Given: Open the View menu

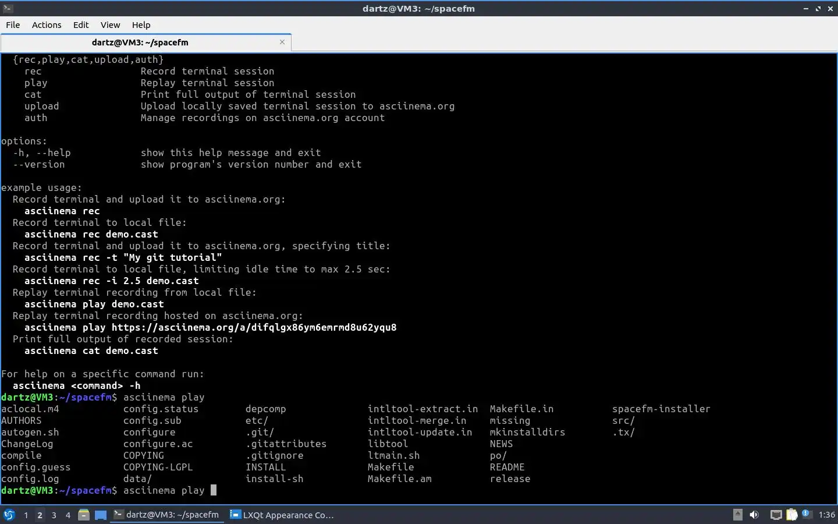Looking at the screenshot, I should click(110, 25).
